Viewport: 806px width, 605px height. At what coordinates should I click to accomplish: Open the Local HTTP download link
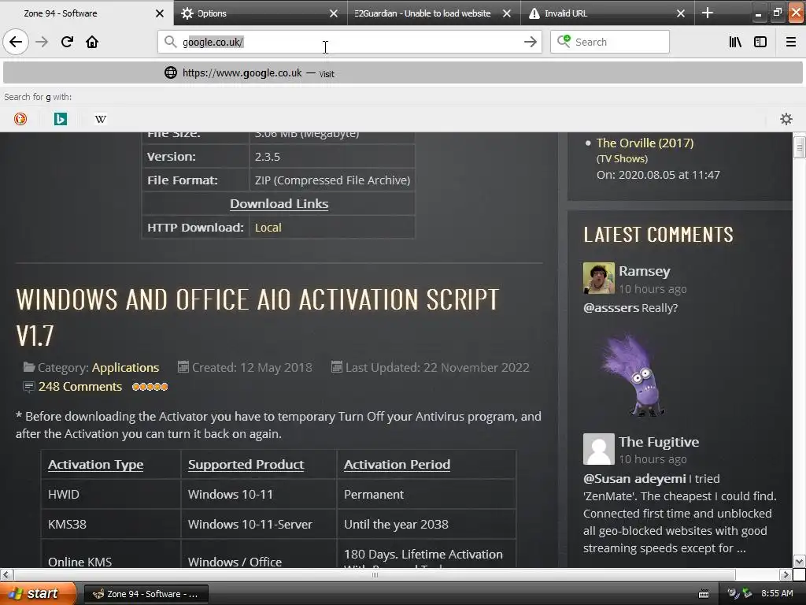click(x=268, y=228)
